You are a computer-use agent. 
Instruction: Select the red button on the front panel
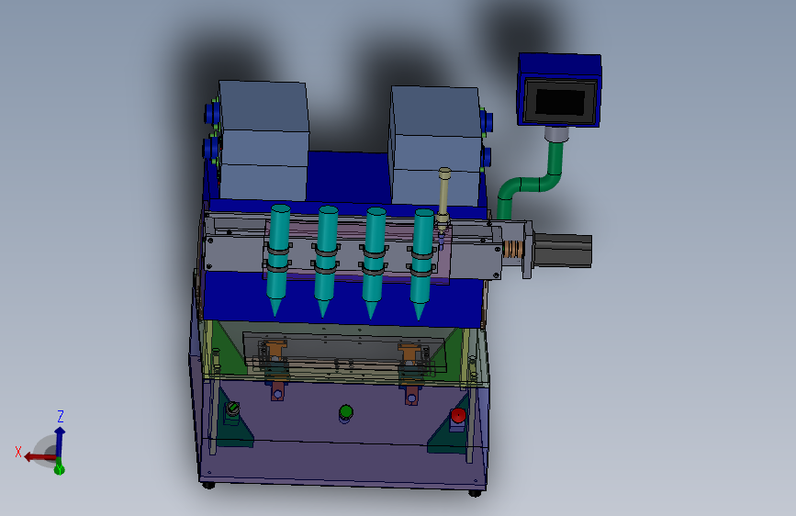458,416
